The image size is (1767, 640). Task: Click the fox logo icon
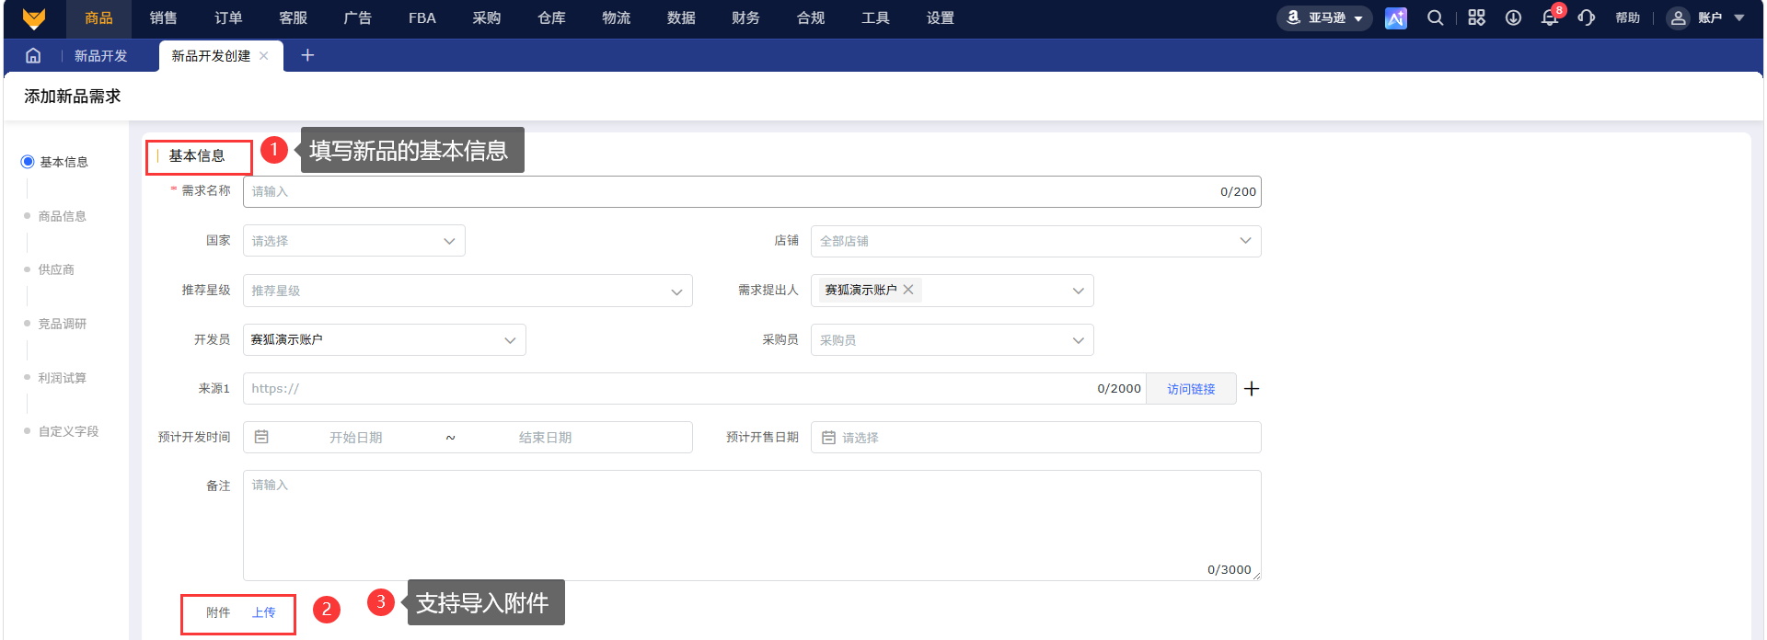click(x=33, y=18)
